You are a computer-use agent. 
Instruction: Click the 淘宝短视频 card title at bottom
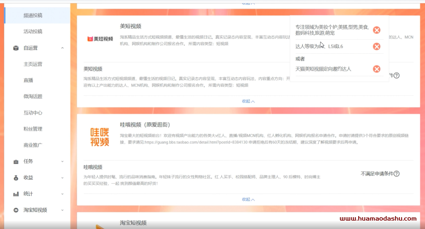(x=133, y=223)
